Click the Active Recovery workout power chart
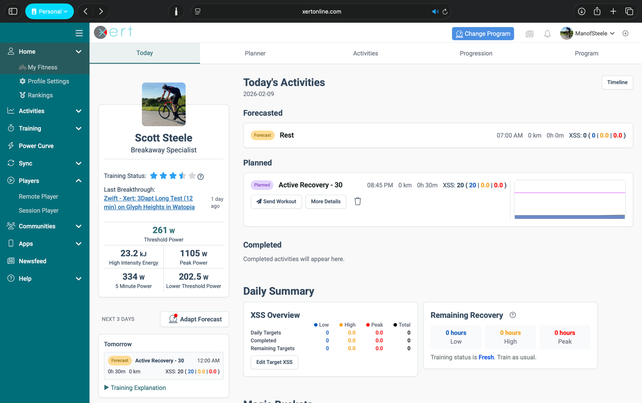The width and height of the screenshot is (642, 403). point(569,199)
